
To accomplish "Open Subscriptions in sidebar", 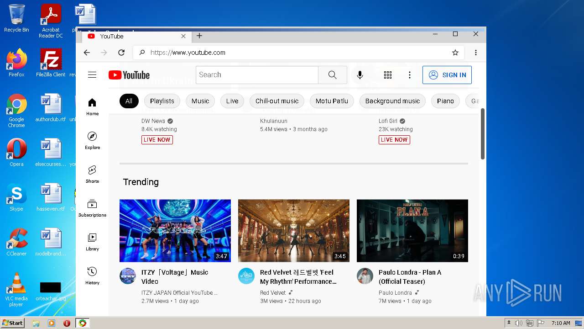I will pyautogui.click(x=92, y=208).
